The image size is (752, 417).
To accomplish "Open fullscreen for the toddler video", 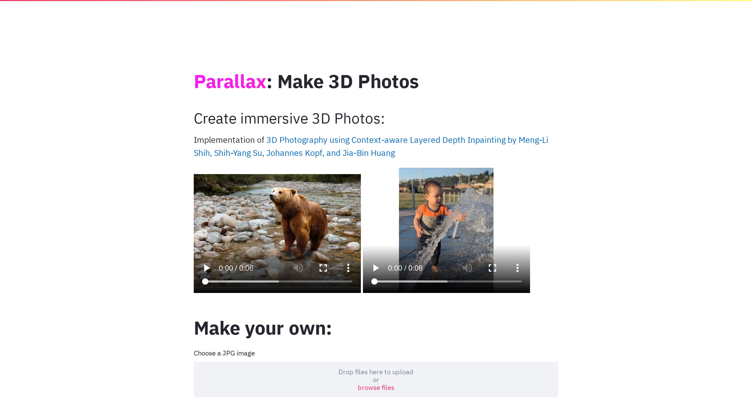I will pyautogui.click(x=492, y=268).
